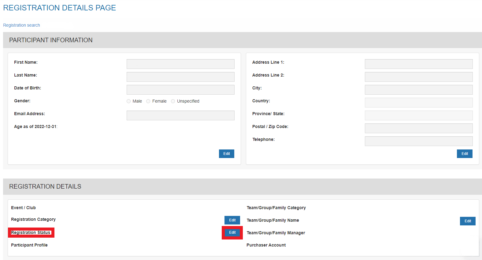
Task: Click the City input field
Action: tap(419, 90)
